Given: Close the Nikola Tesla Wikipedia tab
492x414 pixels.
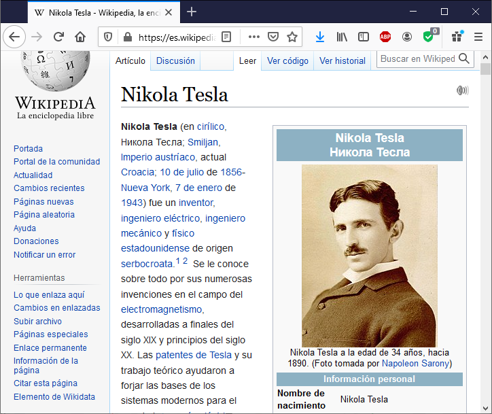Looking at the screenshot, I should pos(169,12).
